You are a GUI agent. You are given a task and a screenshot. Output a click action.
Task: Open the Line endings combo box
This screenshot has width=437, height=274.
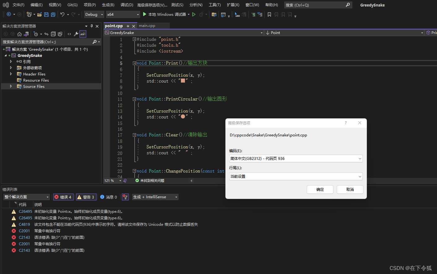tap(296, 176)
